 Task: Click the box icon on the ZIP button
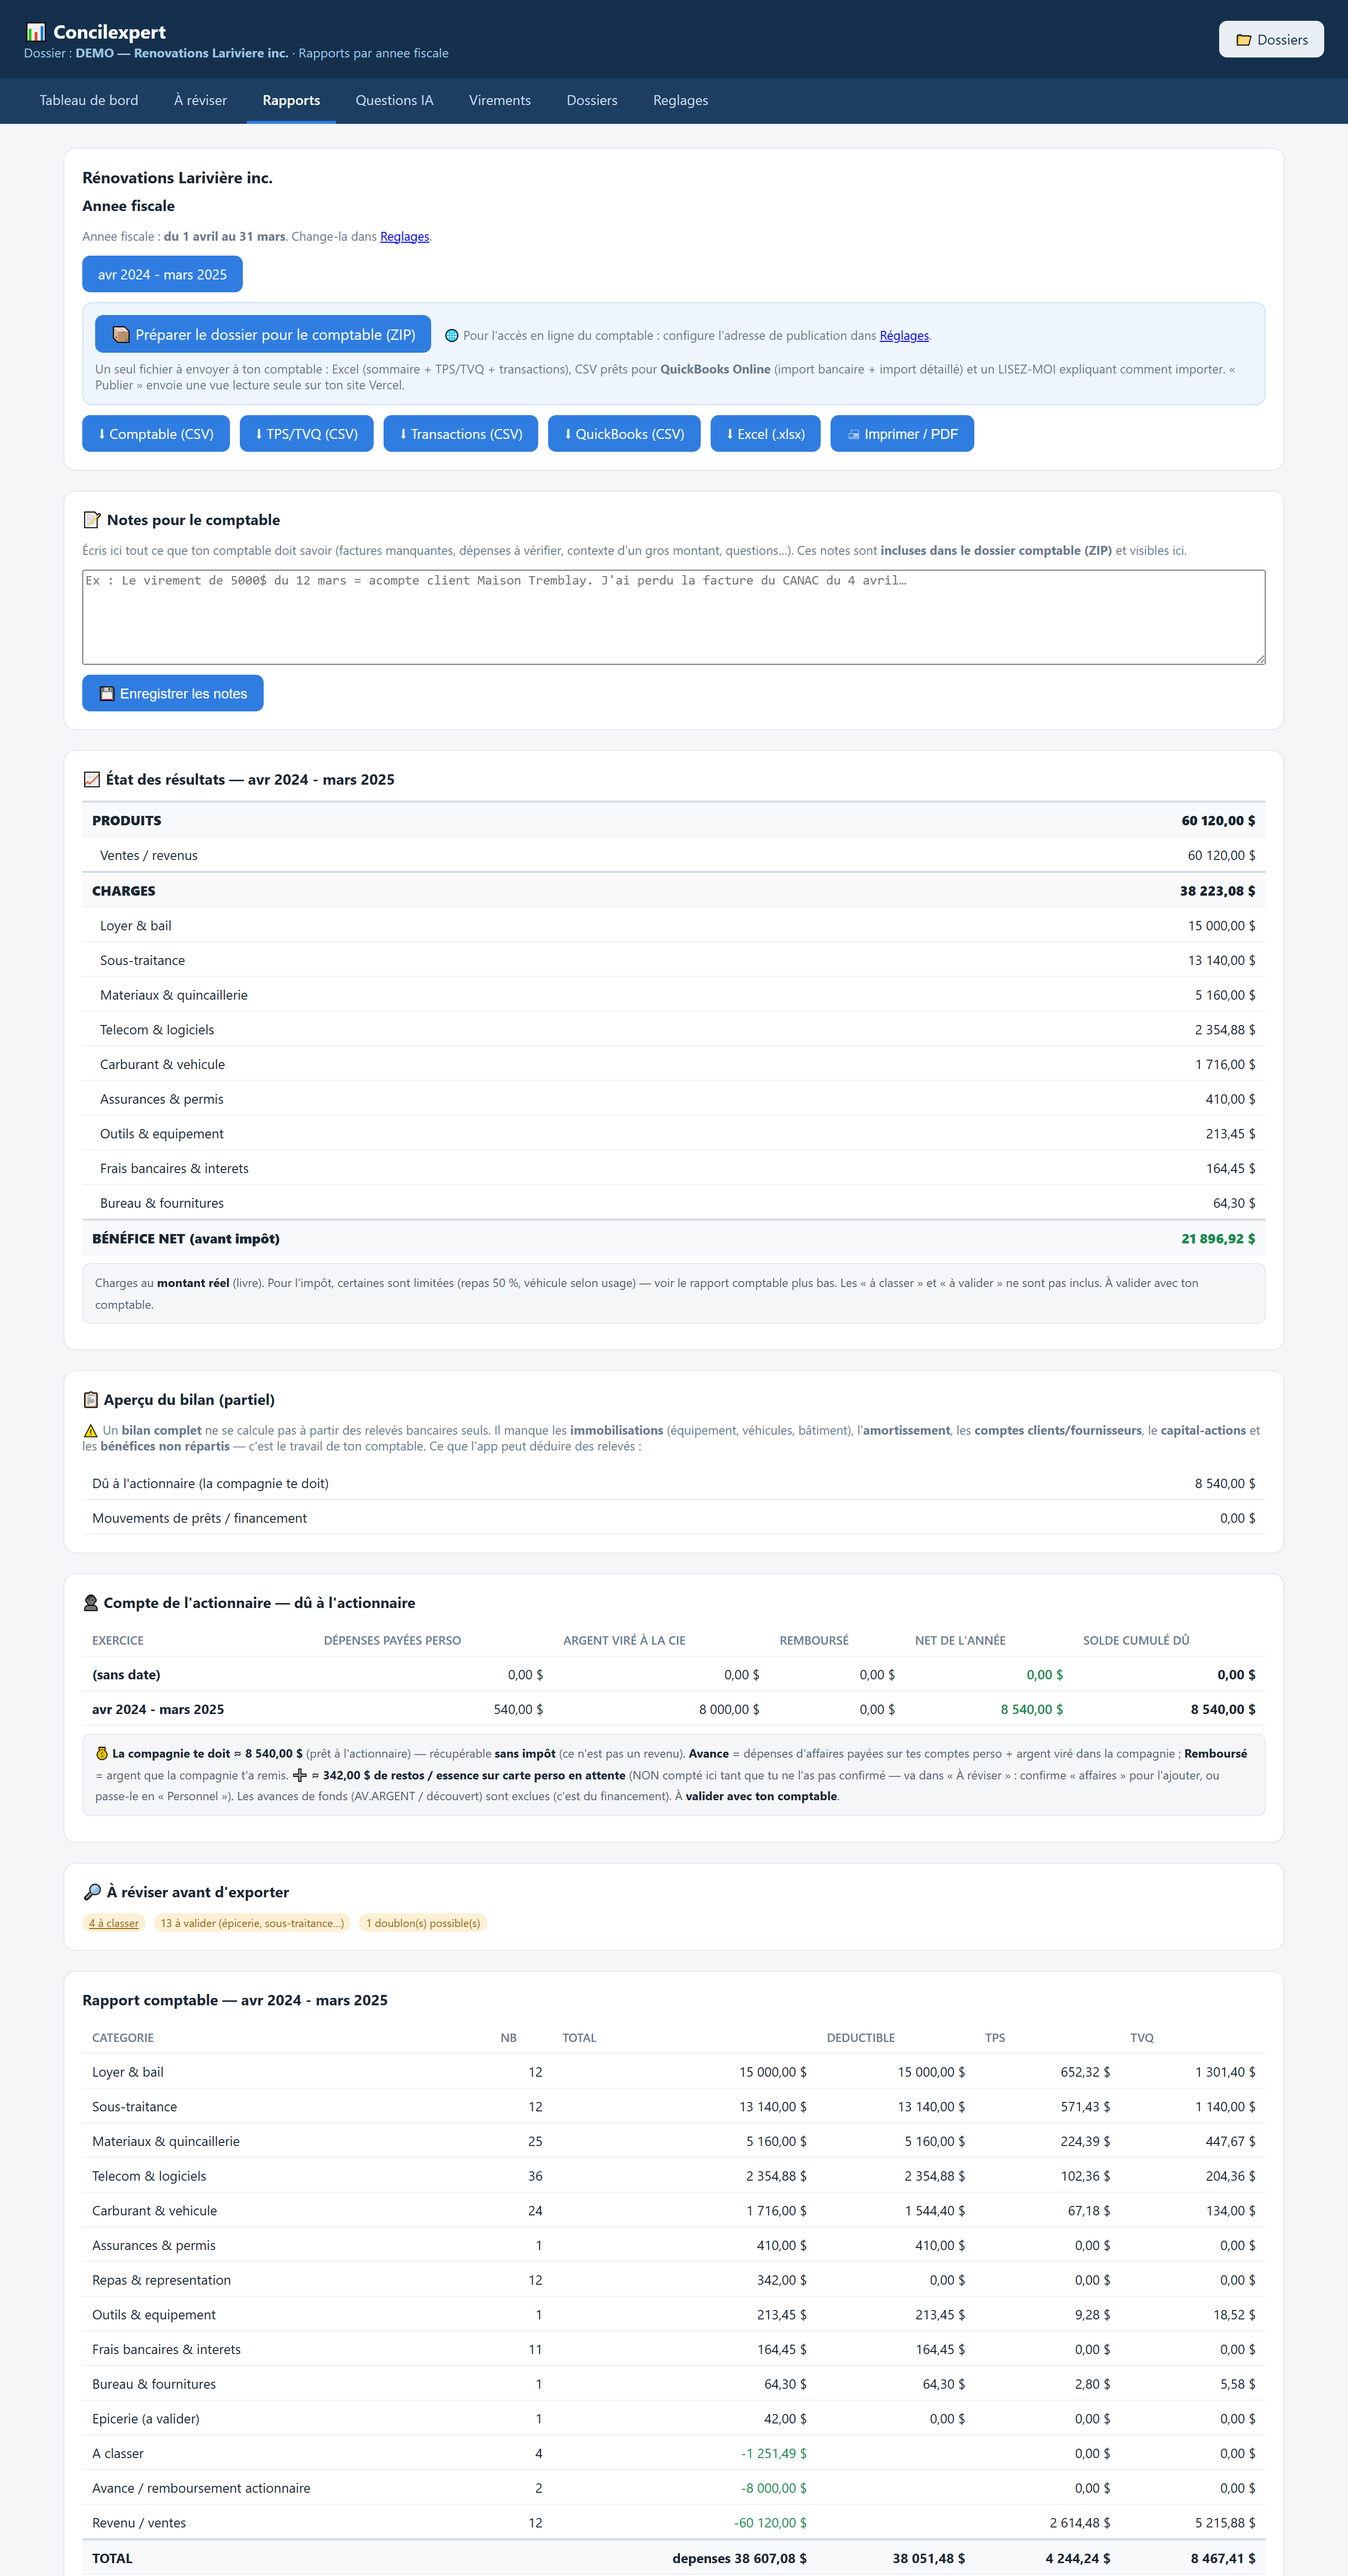pyautogui.click(x=120, y=335)
